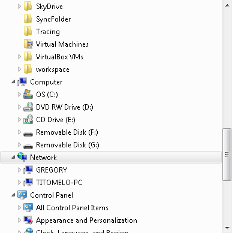This screenshot has width=232, height=233.
Task: Click the DVD RW Drive (D:) icon
Action: tap(28, 107)
